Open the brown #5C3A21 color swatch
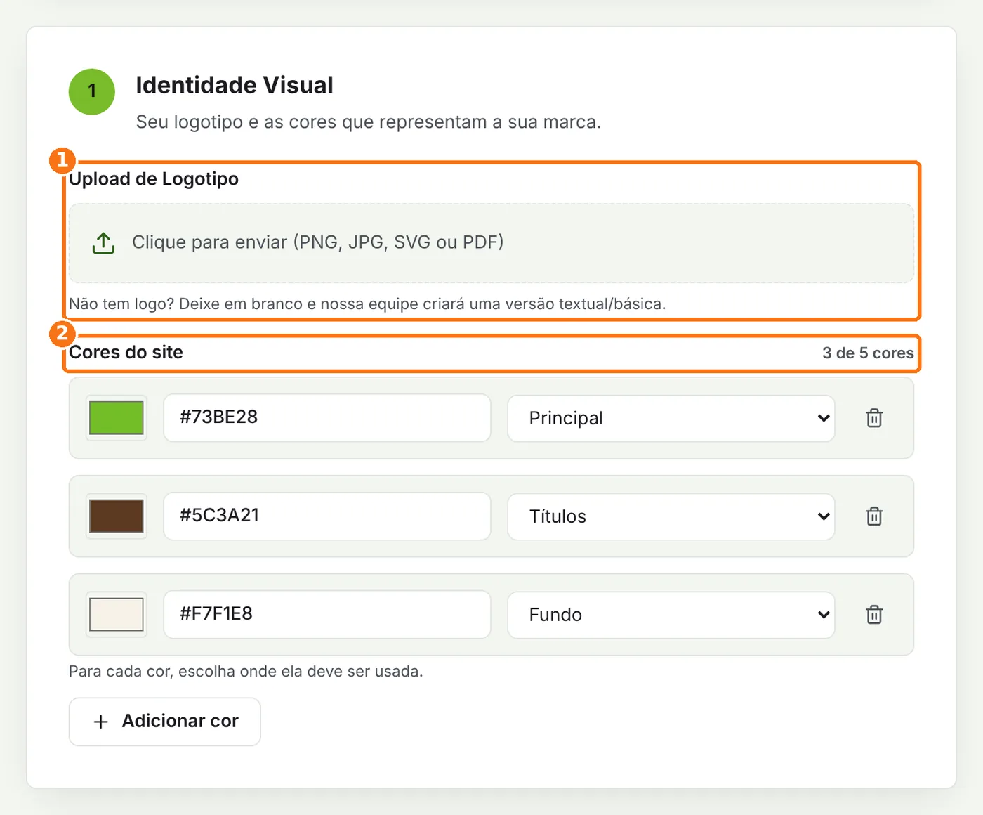983x815 pixels. click(x=117, y=516)
